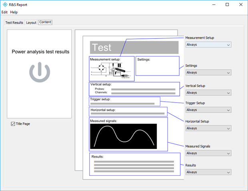Click the measurement setup circuit diagram image
248x191 pixels.
111,71
